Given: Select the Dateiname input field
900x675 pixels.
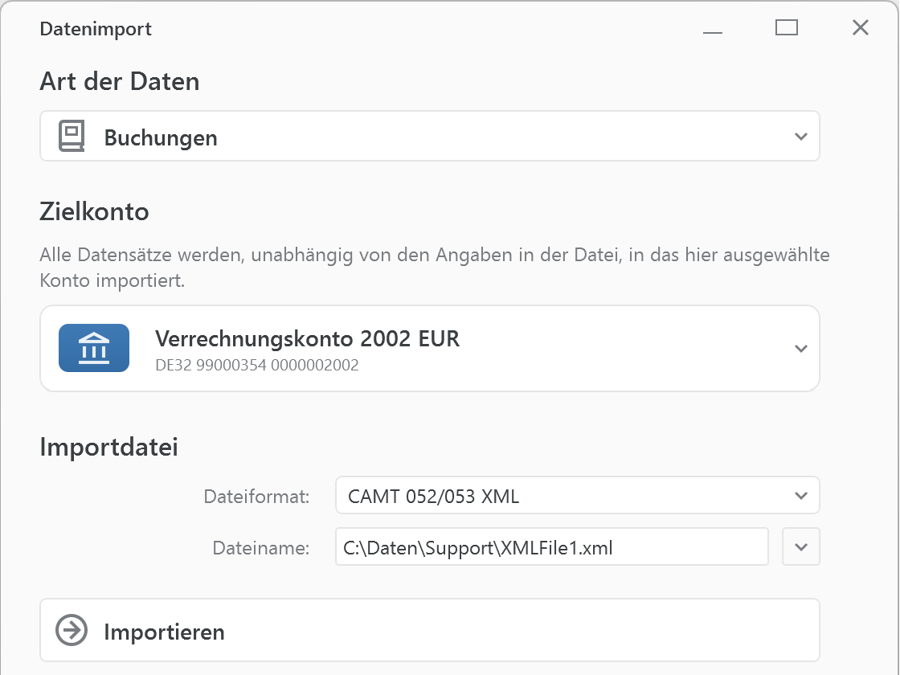Looking at the screenshot, I should (552, 546).
